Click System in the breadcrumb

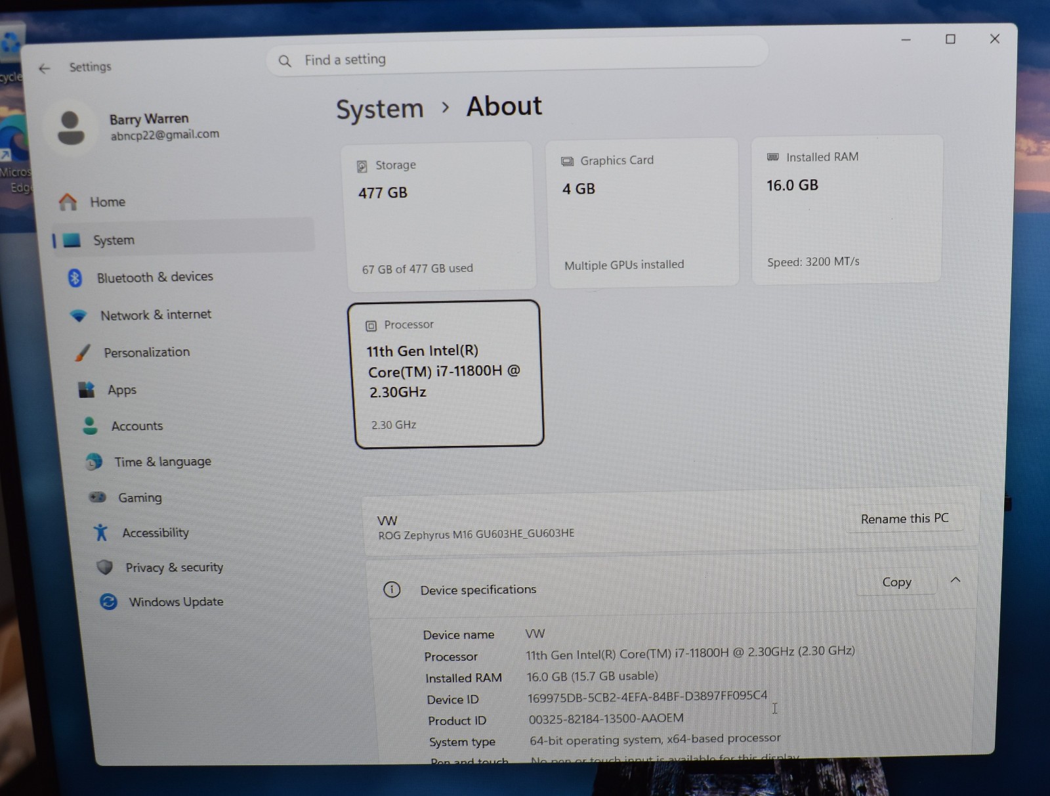[380, 109]
